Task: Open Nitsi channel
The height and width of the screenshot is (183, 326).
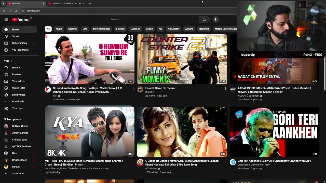Action: (x=19, y=153)
